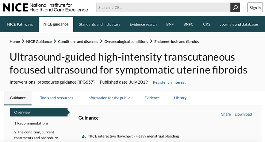Click the NICE logo in header
Screen dimensions: 265x142
(x=45, y=8)
